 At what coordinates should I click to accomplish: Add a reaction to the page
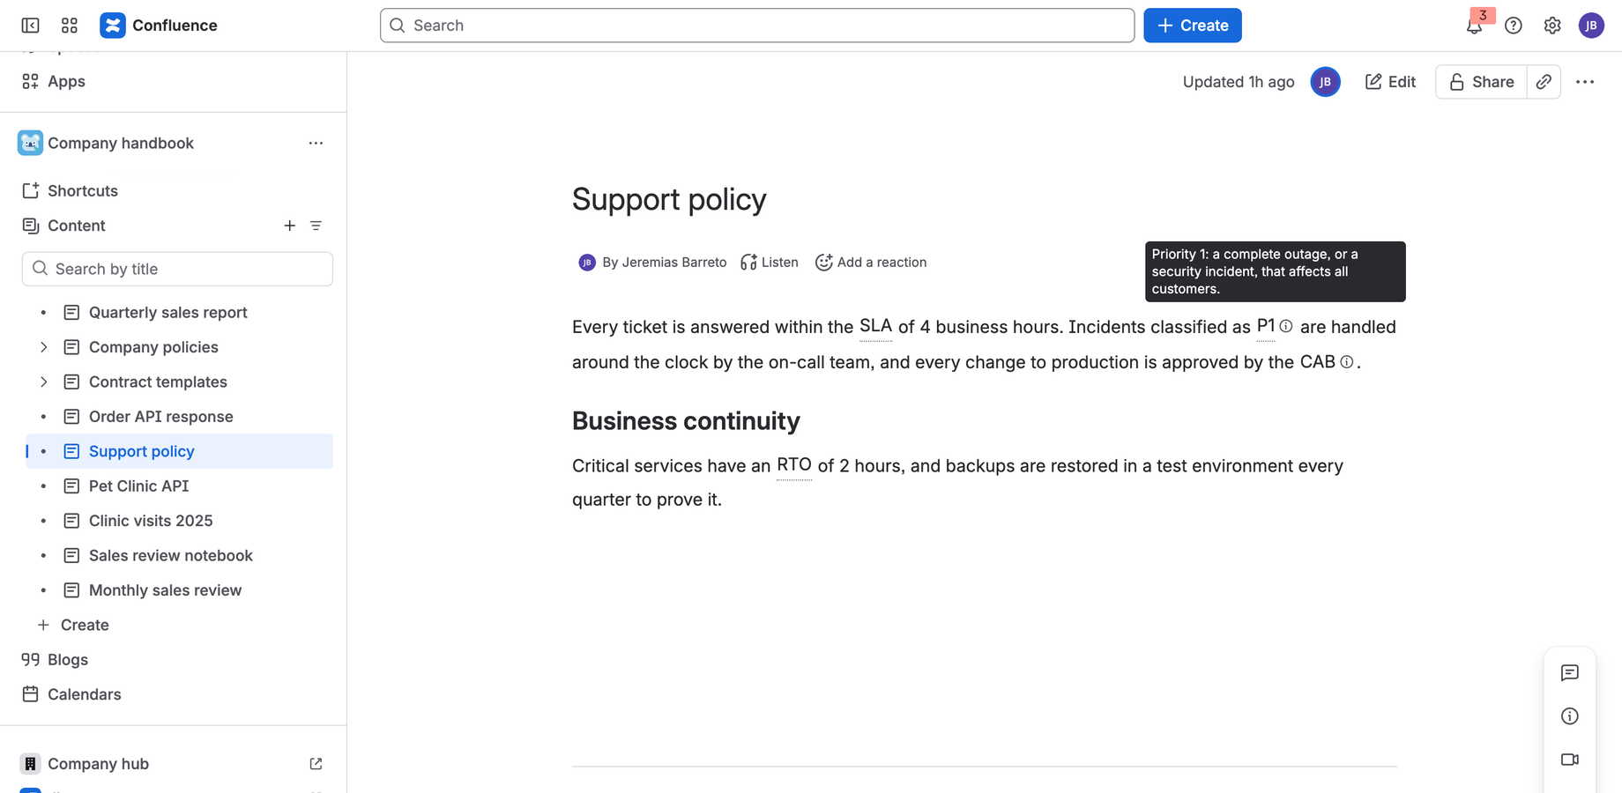(x=871, y=263)
